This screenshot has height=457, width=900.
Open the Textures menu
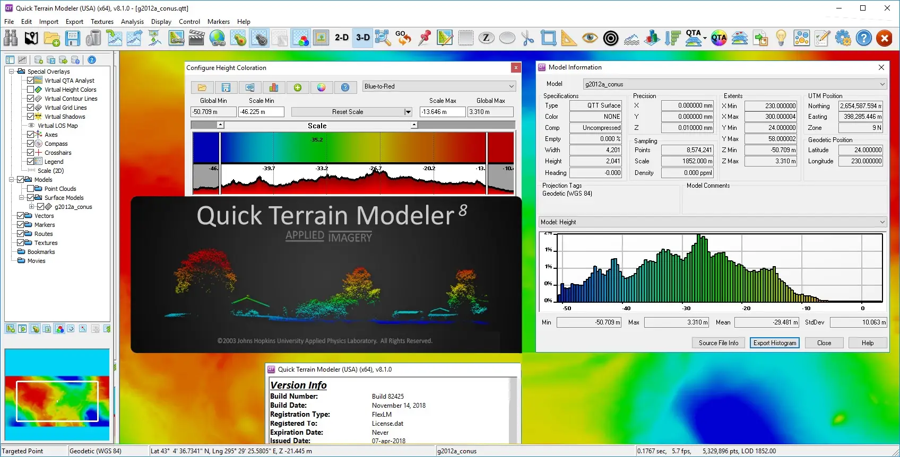102,22
